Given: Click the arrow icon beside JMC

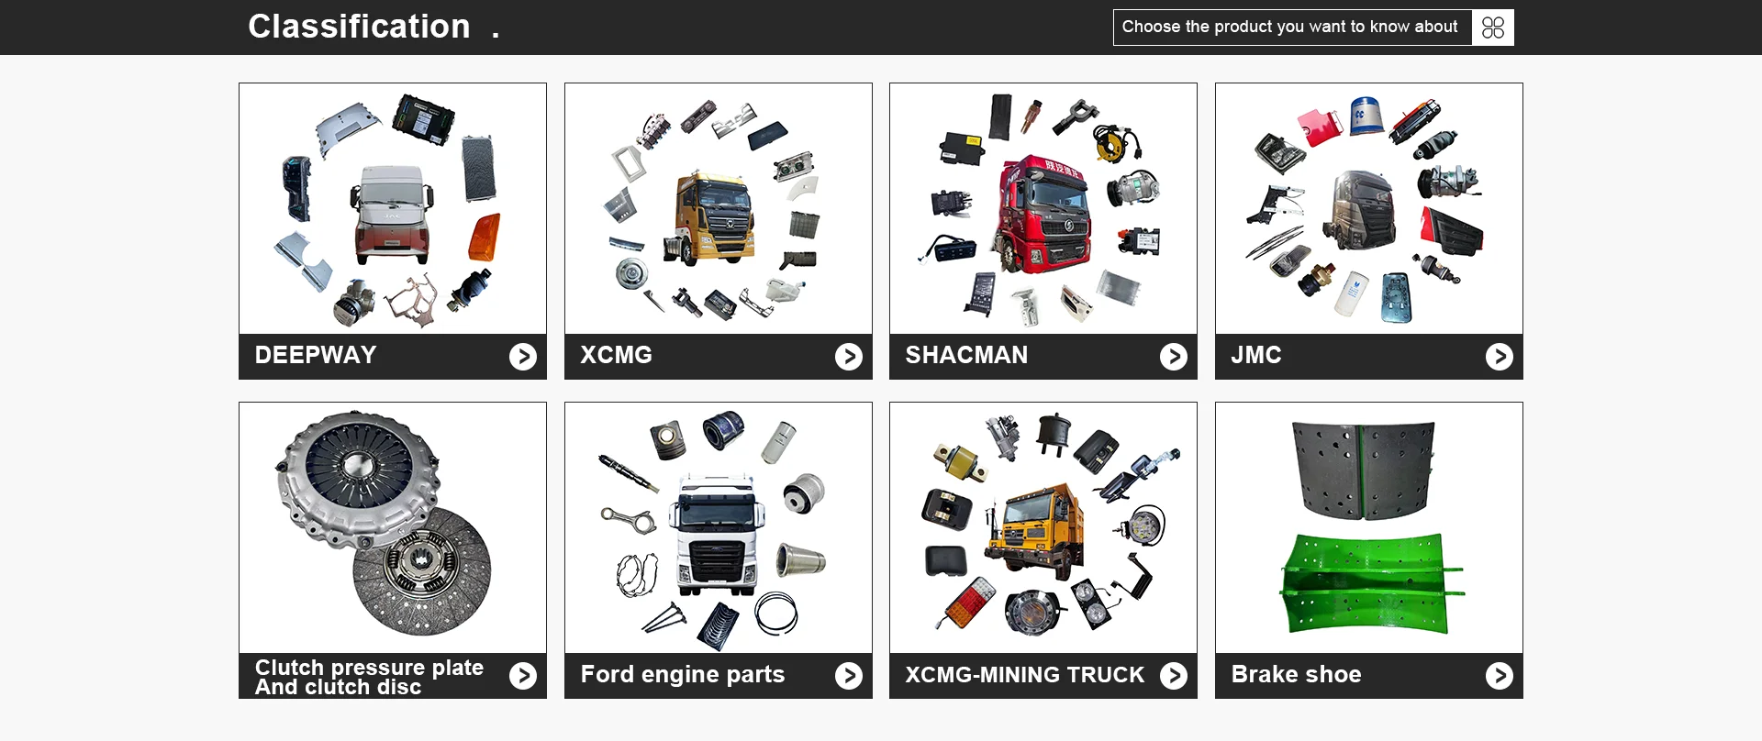Looking at the screenshot, I should pos(1500,357).
